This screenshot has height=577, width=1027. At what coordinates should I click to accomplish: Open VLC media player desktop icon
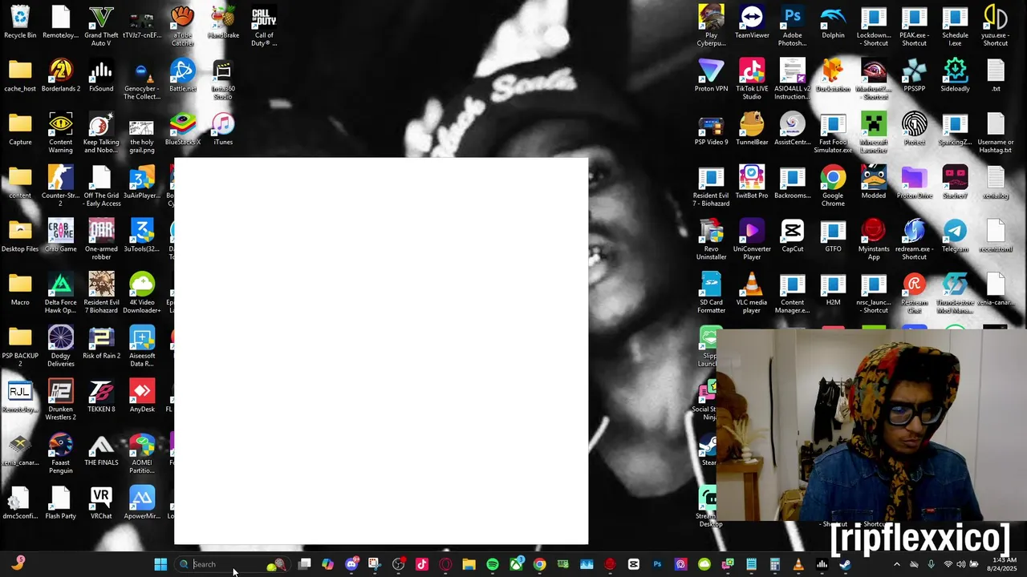pyautogui.click(x=752, y=293)
